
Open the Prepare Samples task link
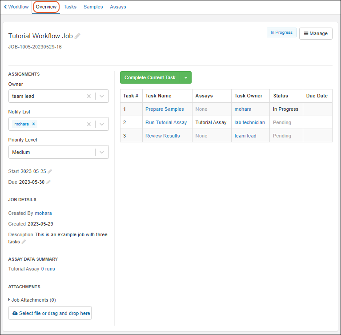(x=164, y=109)
